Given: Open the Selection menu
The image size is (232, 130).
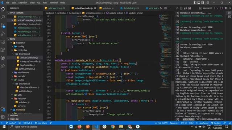Looking at the screenshot, I should point(22,3).
